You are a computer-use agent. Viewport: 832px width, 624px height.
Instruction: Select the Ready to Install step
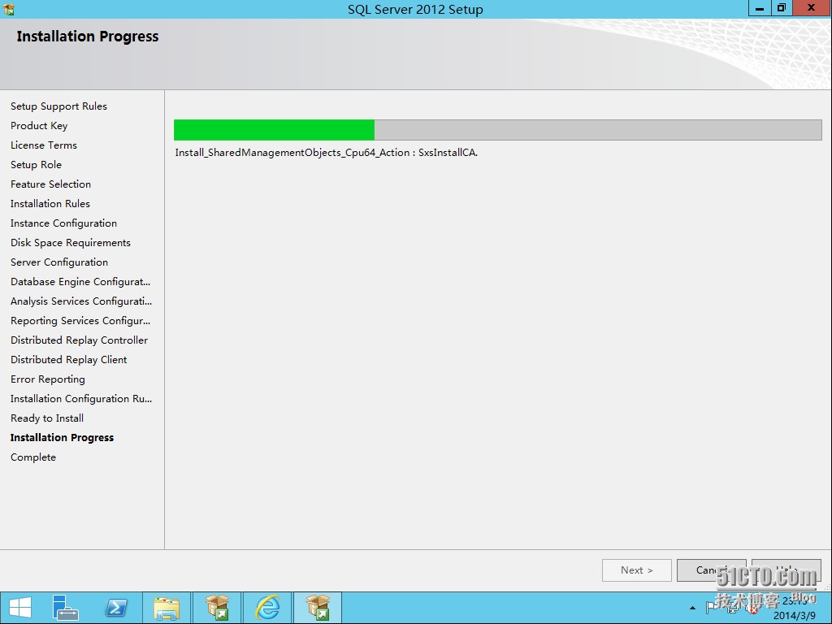coord(47,418)
